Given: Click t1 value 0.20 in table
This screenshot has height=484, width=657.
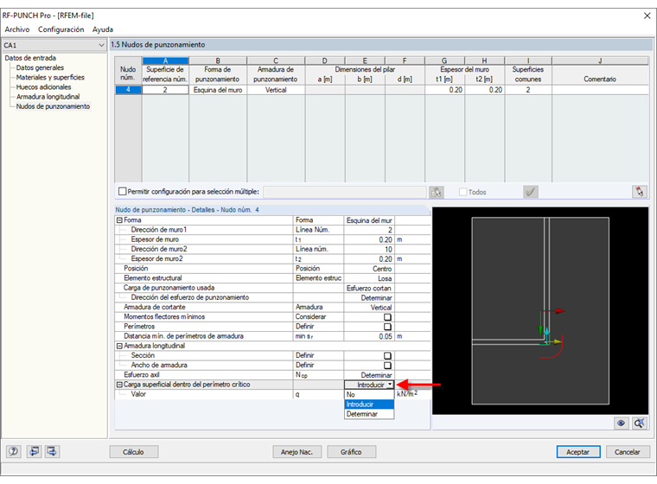Looking at the screenshot, I should point(444,90).
